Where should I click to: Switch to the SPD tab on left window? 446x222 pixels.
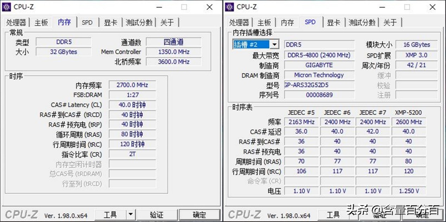[87, 22]
